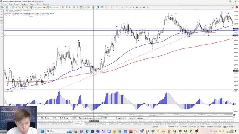Open the Strategy Tester icon
This screenshot has height=134, width=239.
coord(27,7)
